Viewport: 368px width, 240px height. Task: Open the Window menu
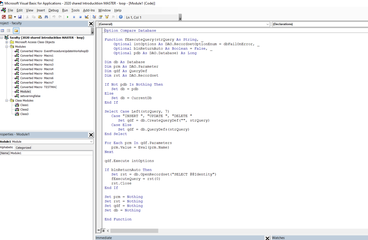[x=104, y=10]
